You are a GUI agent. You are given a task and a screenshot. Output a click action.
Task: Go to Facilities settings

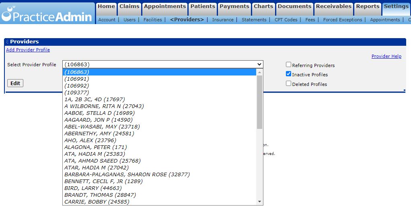[x=152, y=20]
